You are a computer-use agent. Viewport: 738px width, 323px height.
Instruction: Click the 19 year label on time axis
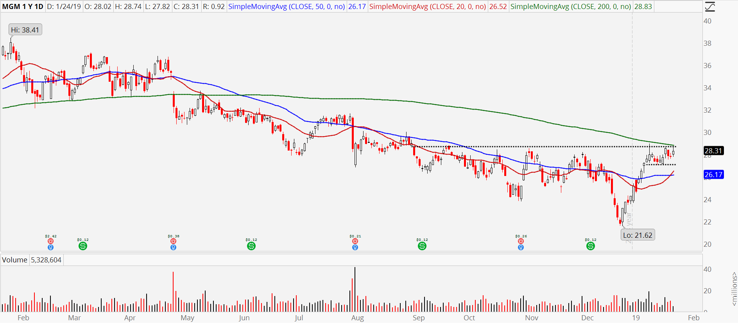(636, 318)
